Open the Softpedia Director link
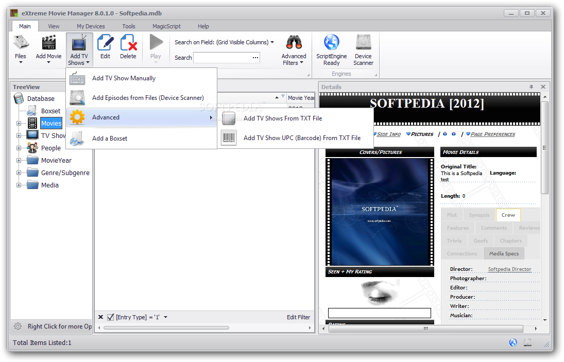Image resolution: width=564 pixels, height=362 pixels. click(x=509, y=269)
